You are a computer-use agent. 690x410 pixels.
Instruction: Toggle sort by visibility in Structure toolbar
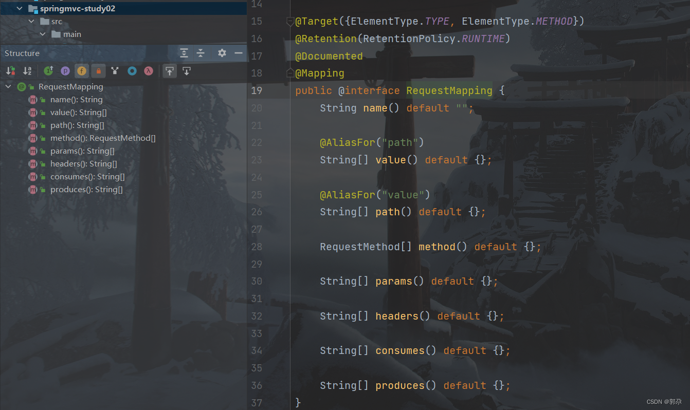tap(11, 71)
